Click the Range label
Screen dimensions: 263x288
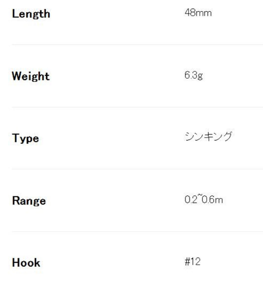pyautogui.click(x=29, y=201)
